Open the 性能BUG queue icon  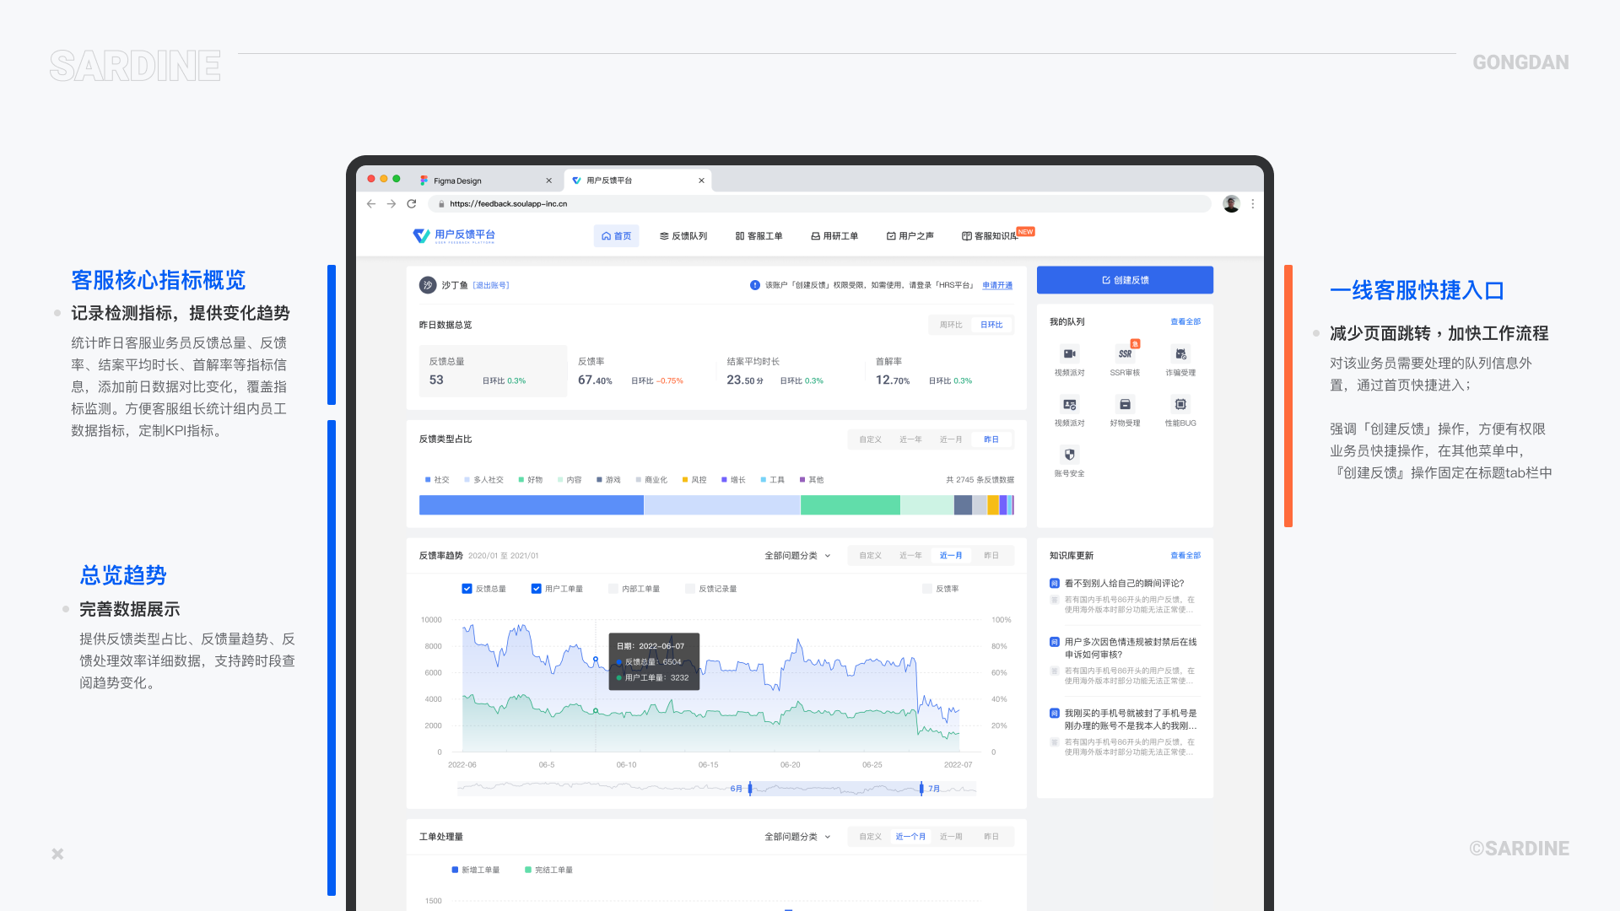click(x=1180, y=405)
